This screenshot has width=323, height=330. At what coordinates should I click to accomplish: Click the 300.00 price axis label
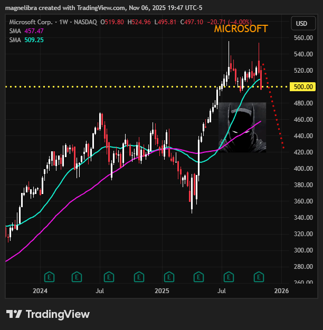[303, 250]
